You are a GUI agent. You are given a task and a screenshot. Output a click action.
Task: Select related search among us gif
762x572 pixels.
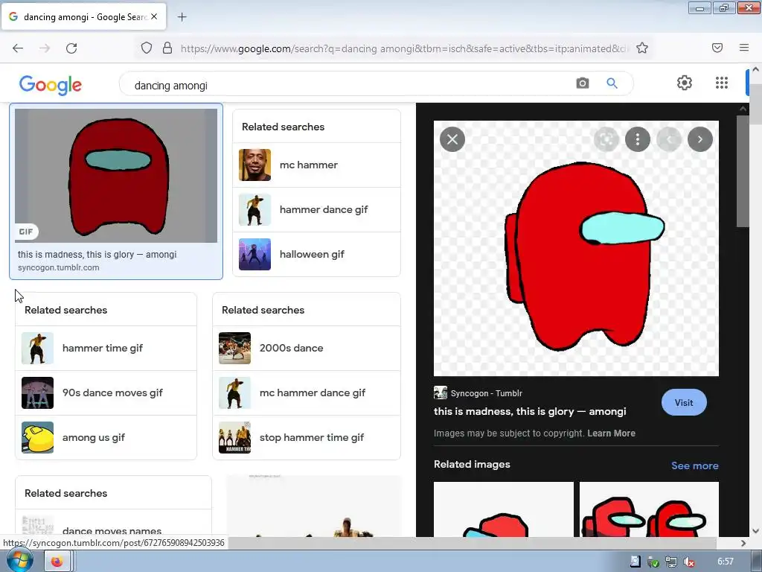106,438
